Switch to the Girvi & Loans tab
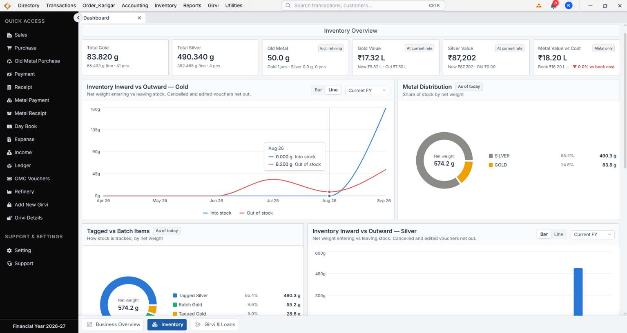This screenshot has height=333, width=627. (215, 325)
